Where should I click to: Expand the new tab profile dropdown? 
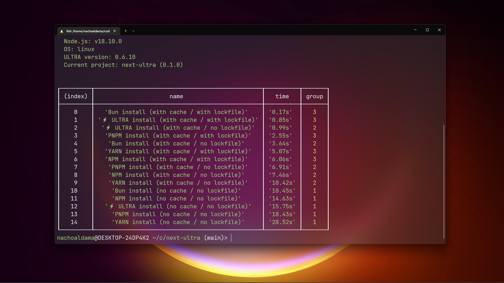pyautogui.click(x=133, y=31)
